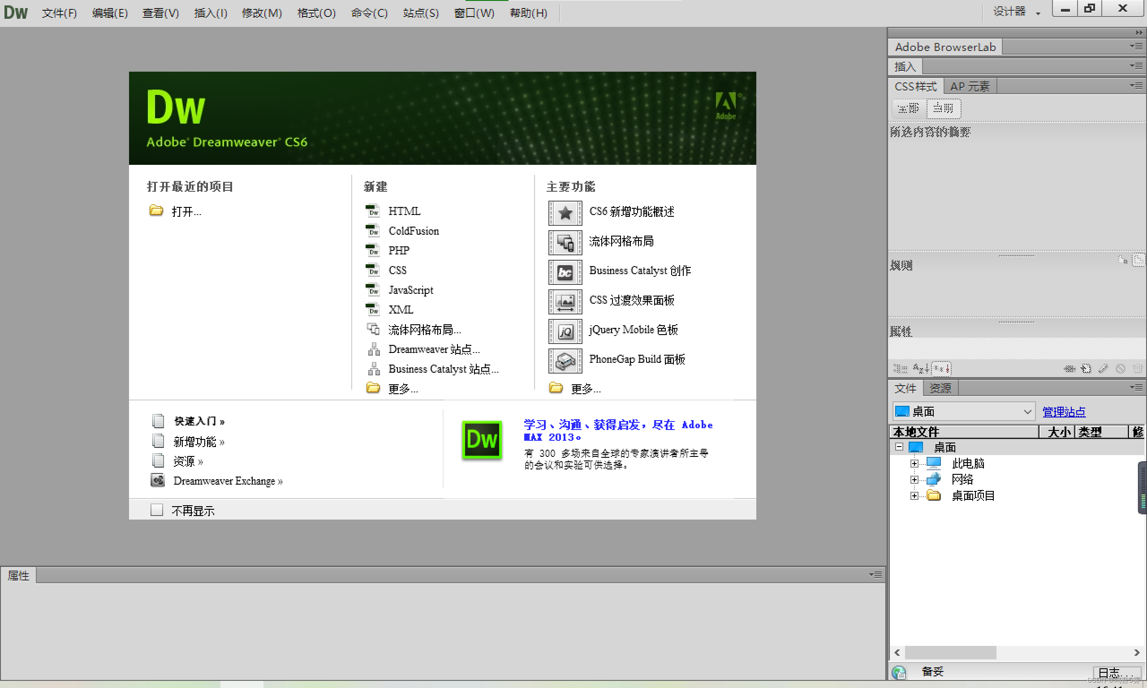The height and width of the screenshot is (688, 1147).
Task: Open the CSS 过渡效果面板 feature
Action: [x=631, y=300]
